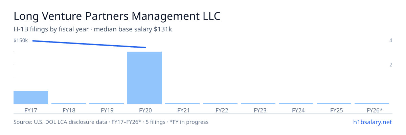Click the FY22 bar
The image size is (406, 135).
[220, 104]
